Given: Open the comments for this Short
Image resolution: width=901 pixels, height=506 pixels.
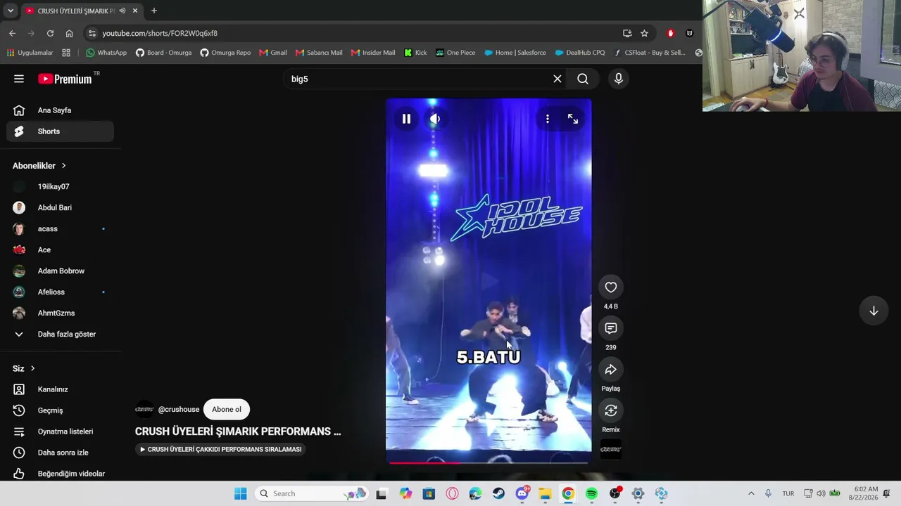Looking at the screenshot, I should 611,328.
